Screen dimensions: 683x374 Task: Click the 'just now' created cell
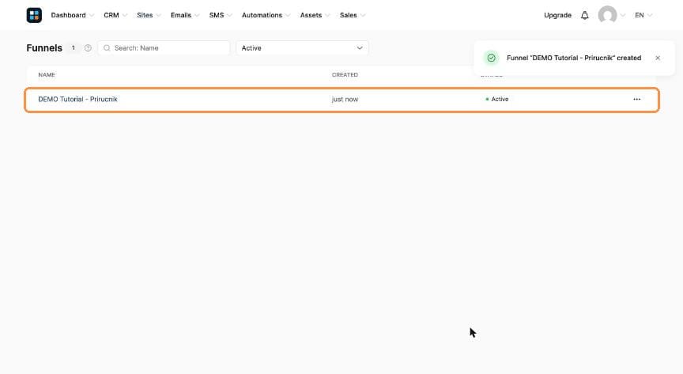pyautogui.click(x=345, y=100)
